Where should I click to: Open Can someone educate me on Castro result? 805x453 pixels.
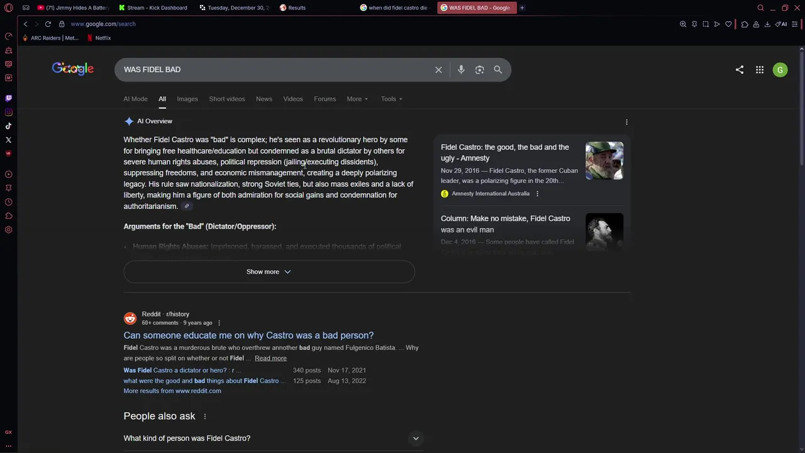(248, 335)
